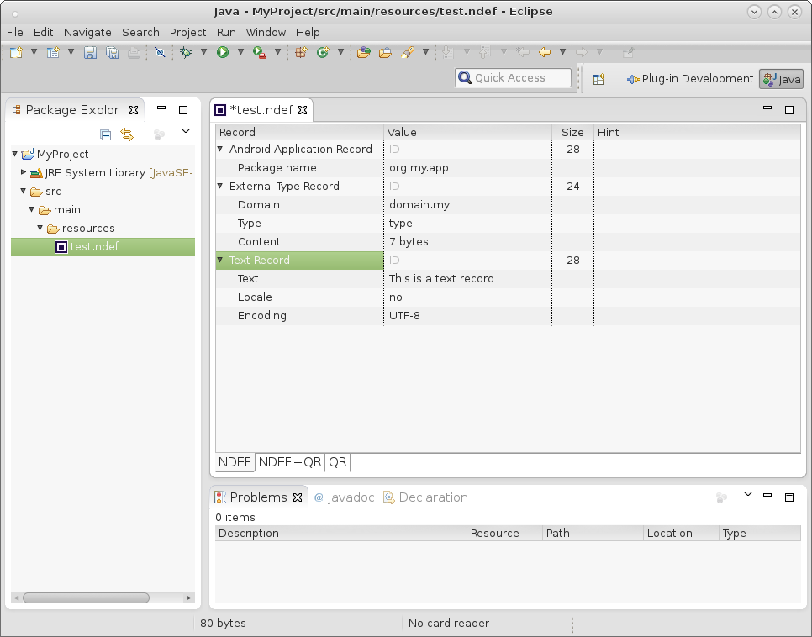
Task: Click the Debug bug icon
Action: point(186,52)
